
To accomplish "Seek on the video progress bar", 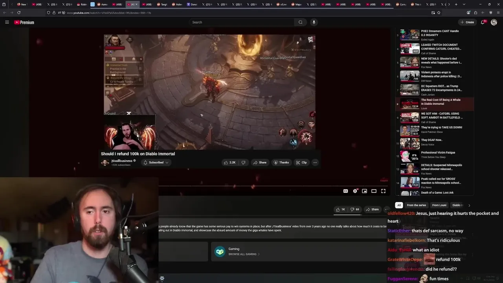I will tap(273, 185).
